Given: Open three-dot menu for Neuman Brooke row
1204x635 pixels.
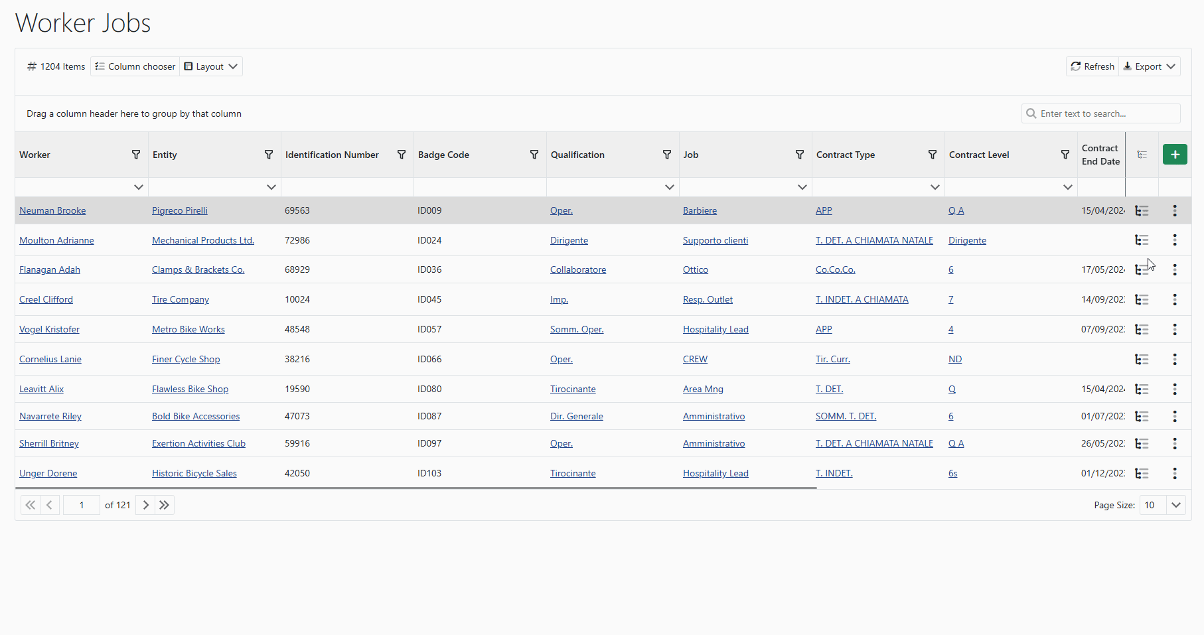Looking at the screenshot, I should (1174, 210).
